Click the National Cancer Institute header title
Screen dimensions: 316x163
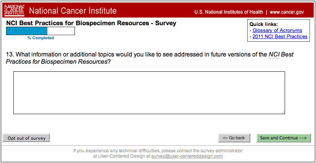pyautogui.click(x=73, y=11)
